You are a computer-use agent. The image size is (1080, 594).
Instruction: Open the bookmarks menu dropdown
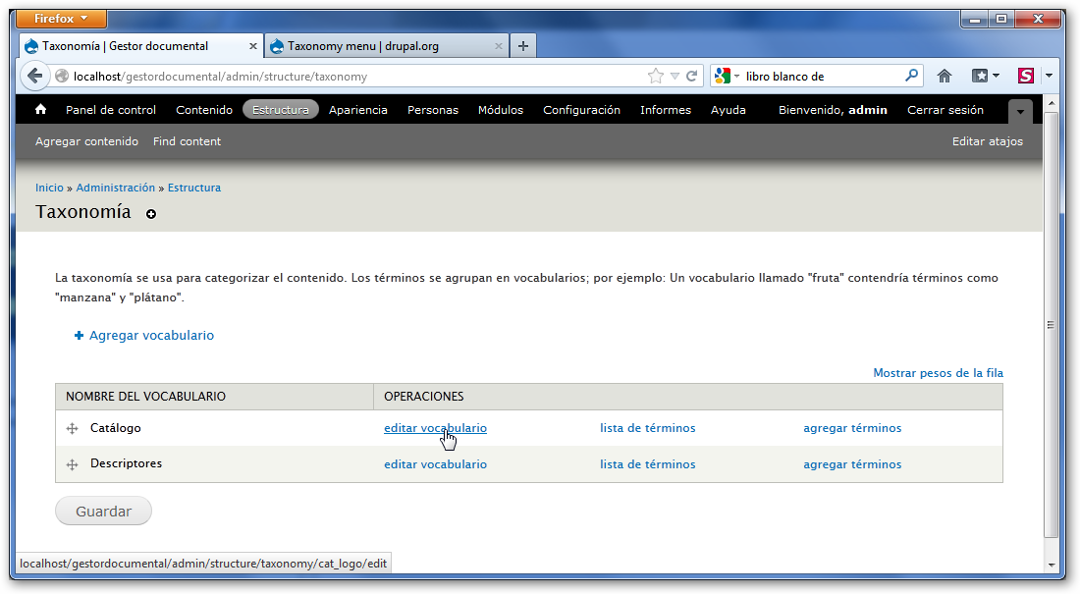pos(985,76)
